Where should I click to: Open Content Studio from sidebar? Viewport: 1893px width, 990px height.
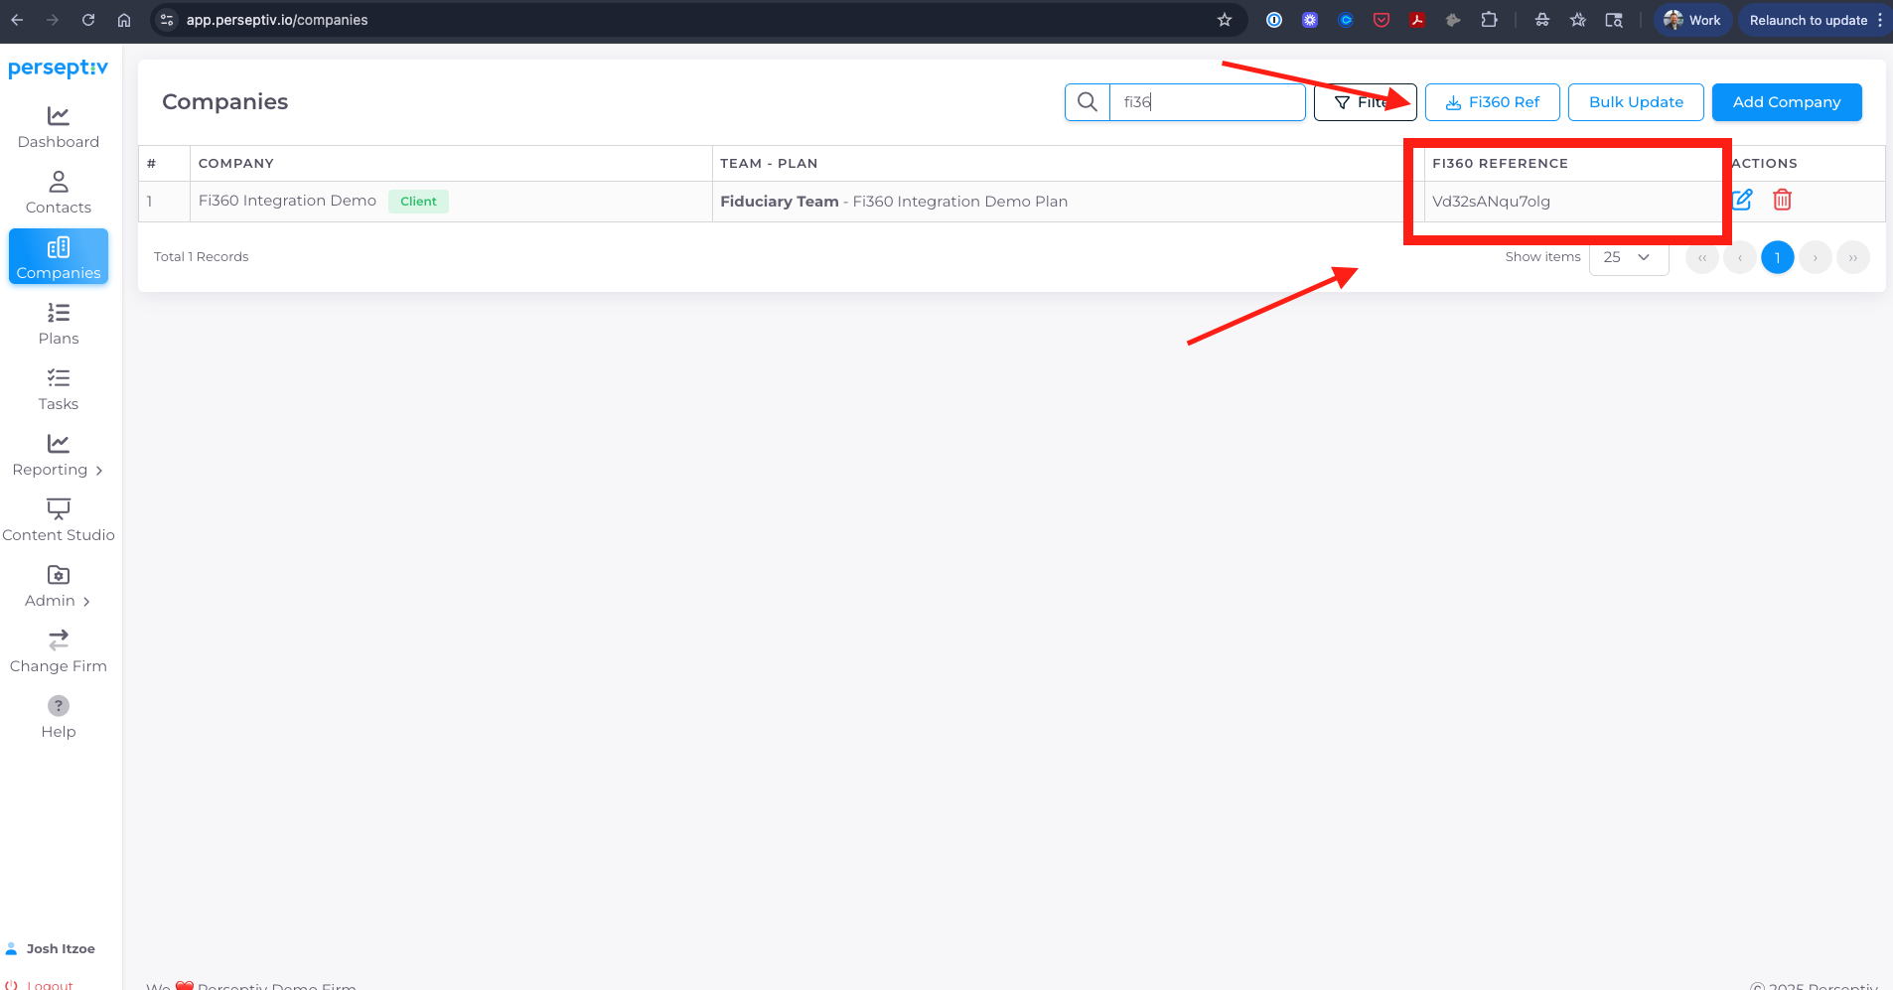pyautogui.click(x=59, y=520)
